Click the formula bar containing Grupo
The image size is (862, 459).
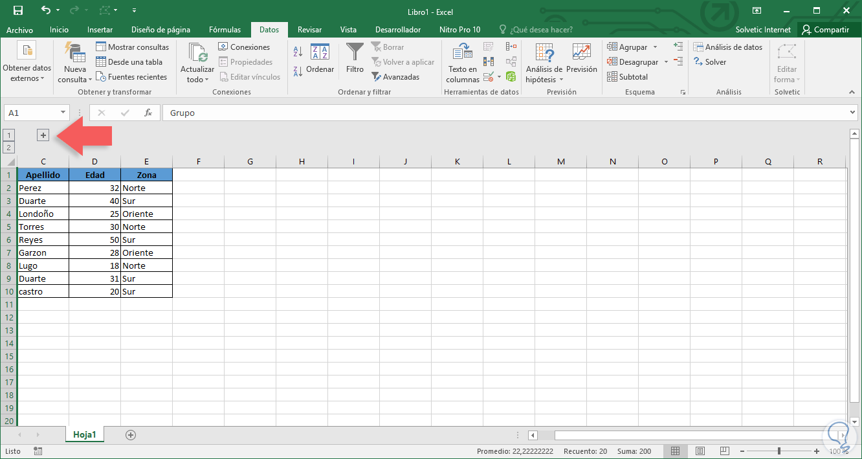(x=505, y=113)
